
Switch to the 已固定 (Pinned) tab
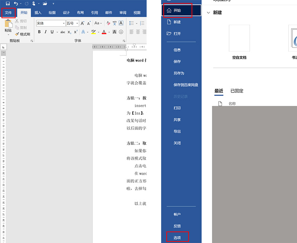(x=236, y=91)
